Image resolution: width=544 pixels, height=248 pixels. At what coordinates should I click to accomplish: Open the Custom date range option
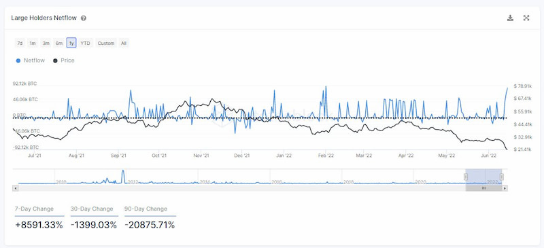tap(106, 43)
